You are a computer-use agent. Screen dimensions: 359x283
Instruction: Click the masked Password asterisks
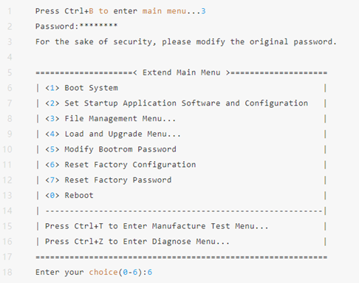(98, 26)
